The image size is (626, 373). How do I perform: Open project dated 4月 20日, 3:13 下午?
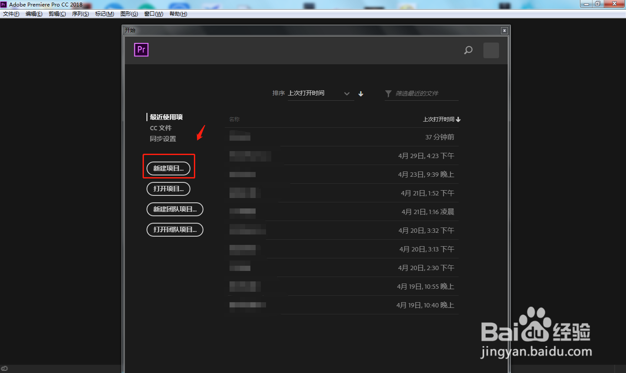click(x=343, y=249)
